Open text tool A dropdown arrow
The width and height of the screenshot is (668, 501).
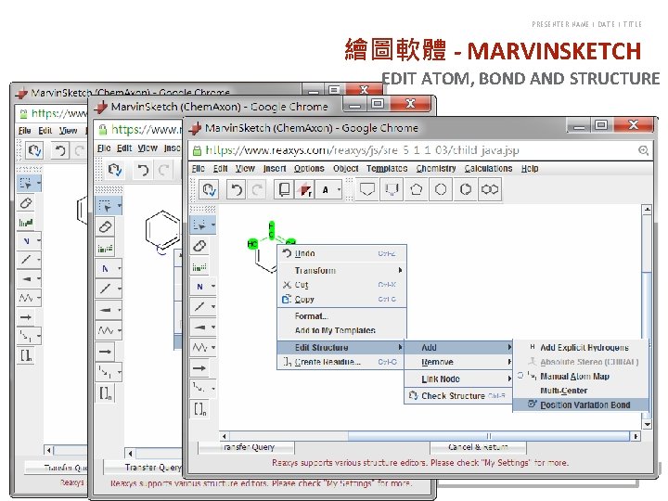click(340, 189)
